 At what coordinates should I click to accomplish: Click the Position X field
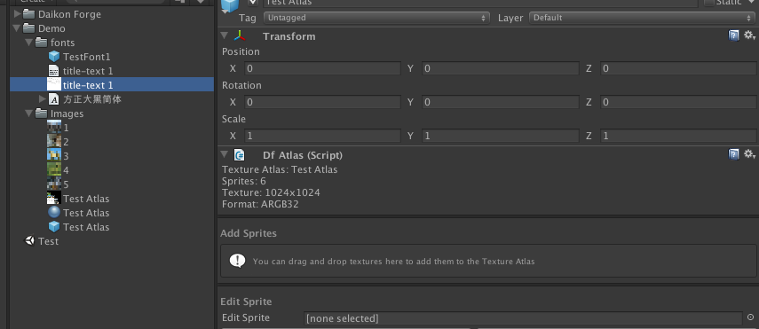322,68
